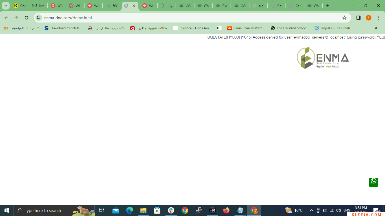Open the Chrome side panel
The height and width of the screenshot is (216, 385).
(358, 18)
